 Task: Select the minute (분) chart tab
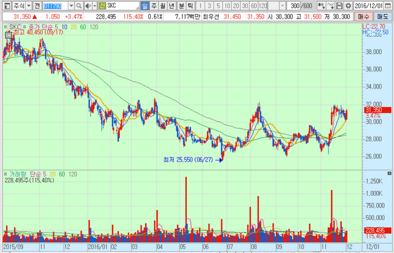click(x=181, y=5)
